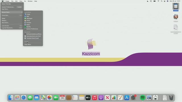The image size is (182, 102).
Task: Open Finder from the Dock
Action: (11, 97)
